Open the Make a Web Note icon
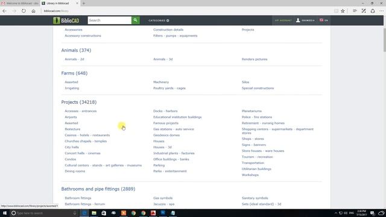 coord(364,11)
